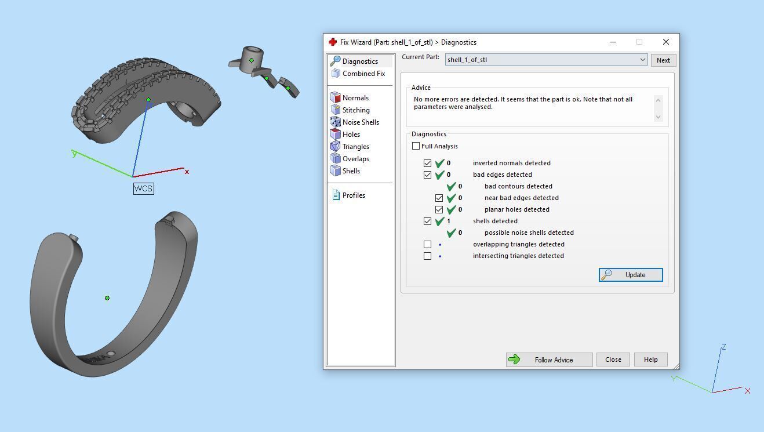This screenshot has width=764, height=432.
Task: Click the Next button
Action: click(663, 60)
